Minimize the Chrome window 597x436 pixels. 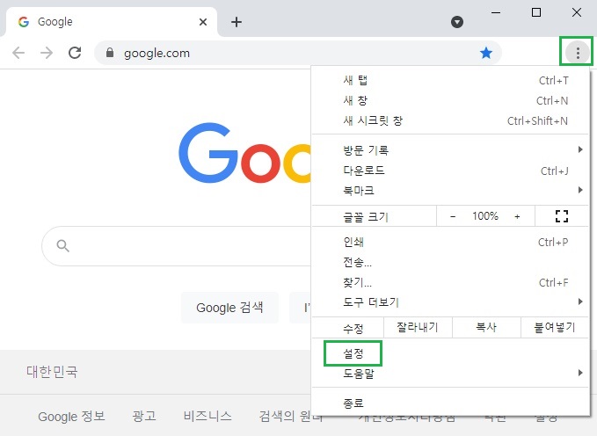point(496,13)
